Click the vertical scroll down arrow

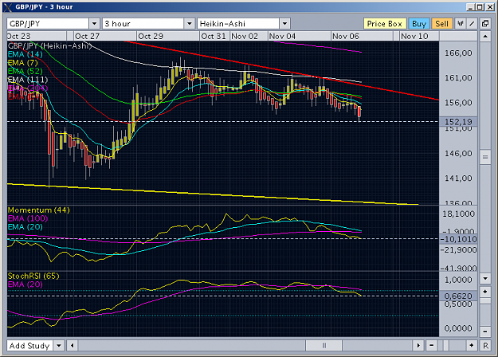point(485,279)
